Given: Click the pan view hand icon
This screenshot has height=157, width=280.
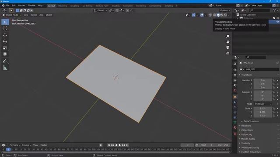Looking at the screenshot, I should (x=227, y=42).
